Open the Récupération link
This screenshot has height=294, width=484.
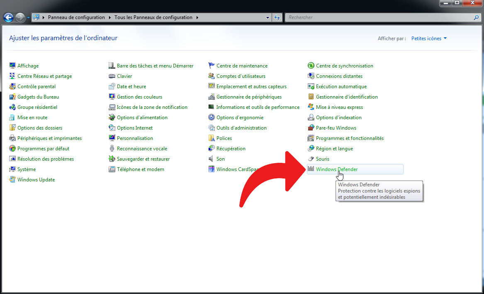(231, 149)
